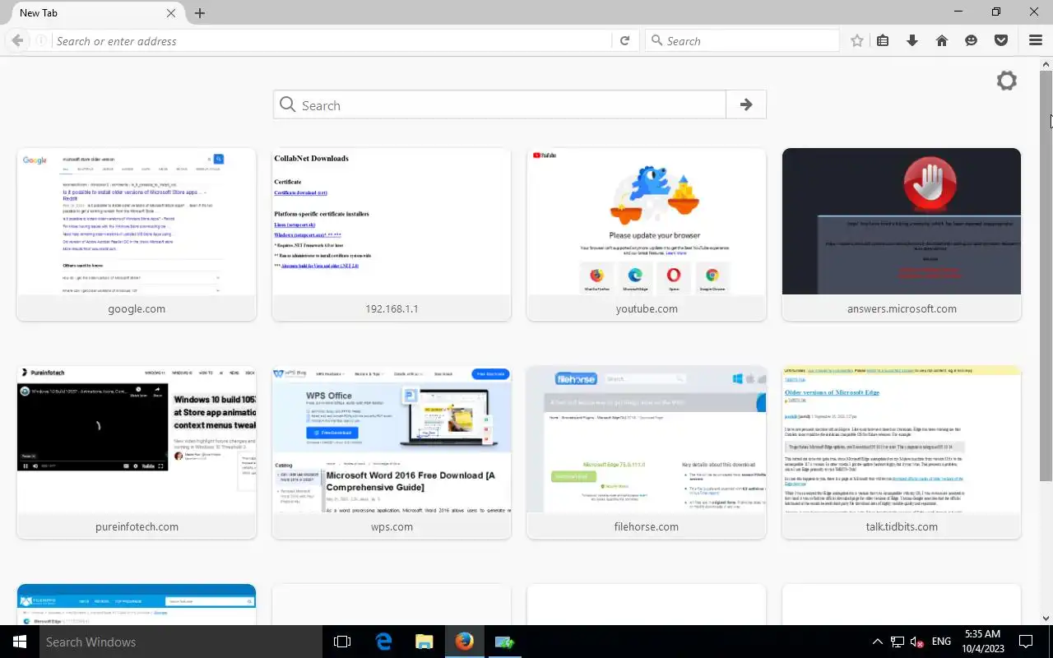The image size is (1053, 658).
Task: Open the Action Center notifications icon
Action: [1026, 642]
